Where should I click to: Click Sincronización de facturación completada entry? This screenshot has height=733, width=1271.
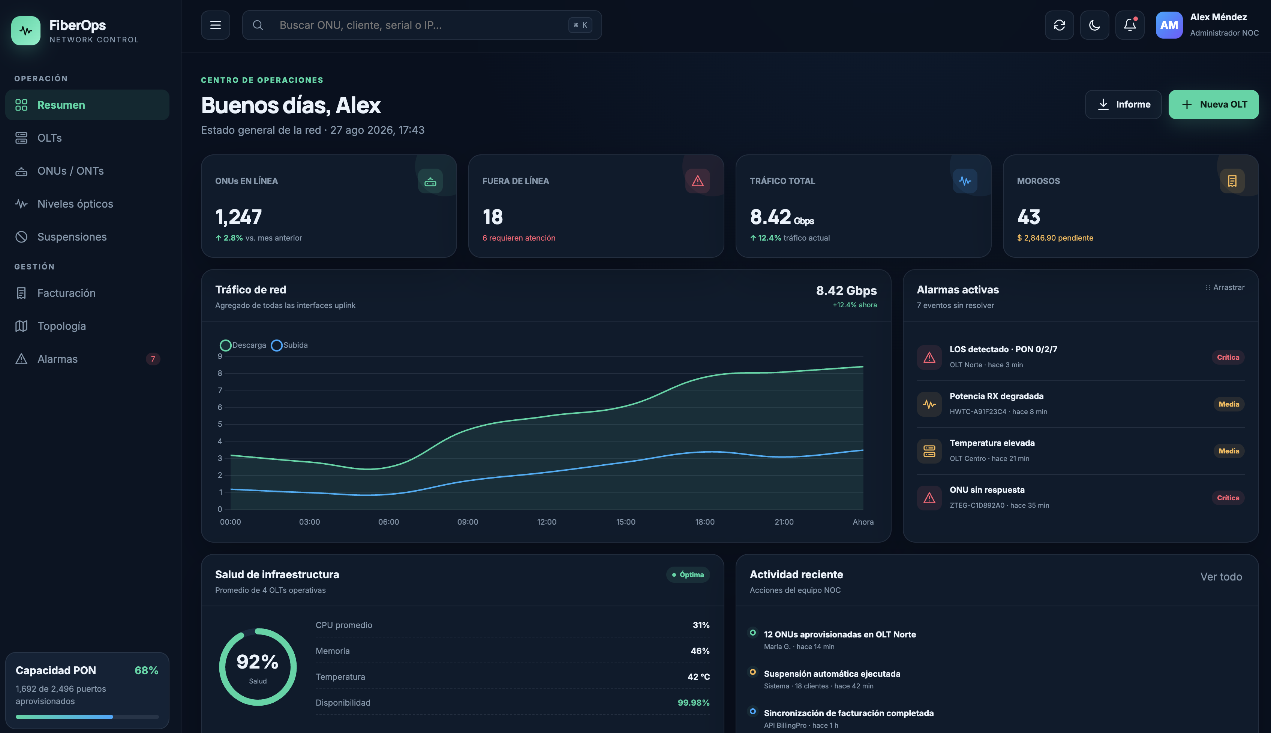848,718
